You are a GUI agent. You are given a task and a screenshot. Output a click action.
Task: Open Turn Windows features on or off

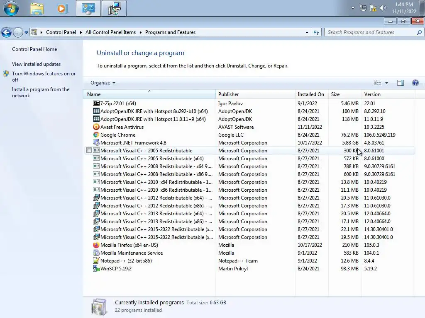pyautogui.click(x=44, y=77)
